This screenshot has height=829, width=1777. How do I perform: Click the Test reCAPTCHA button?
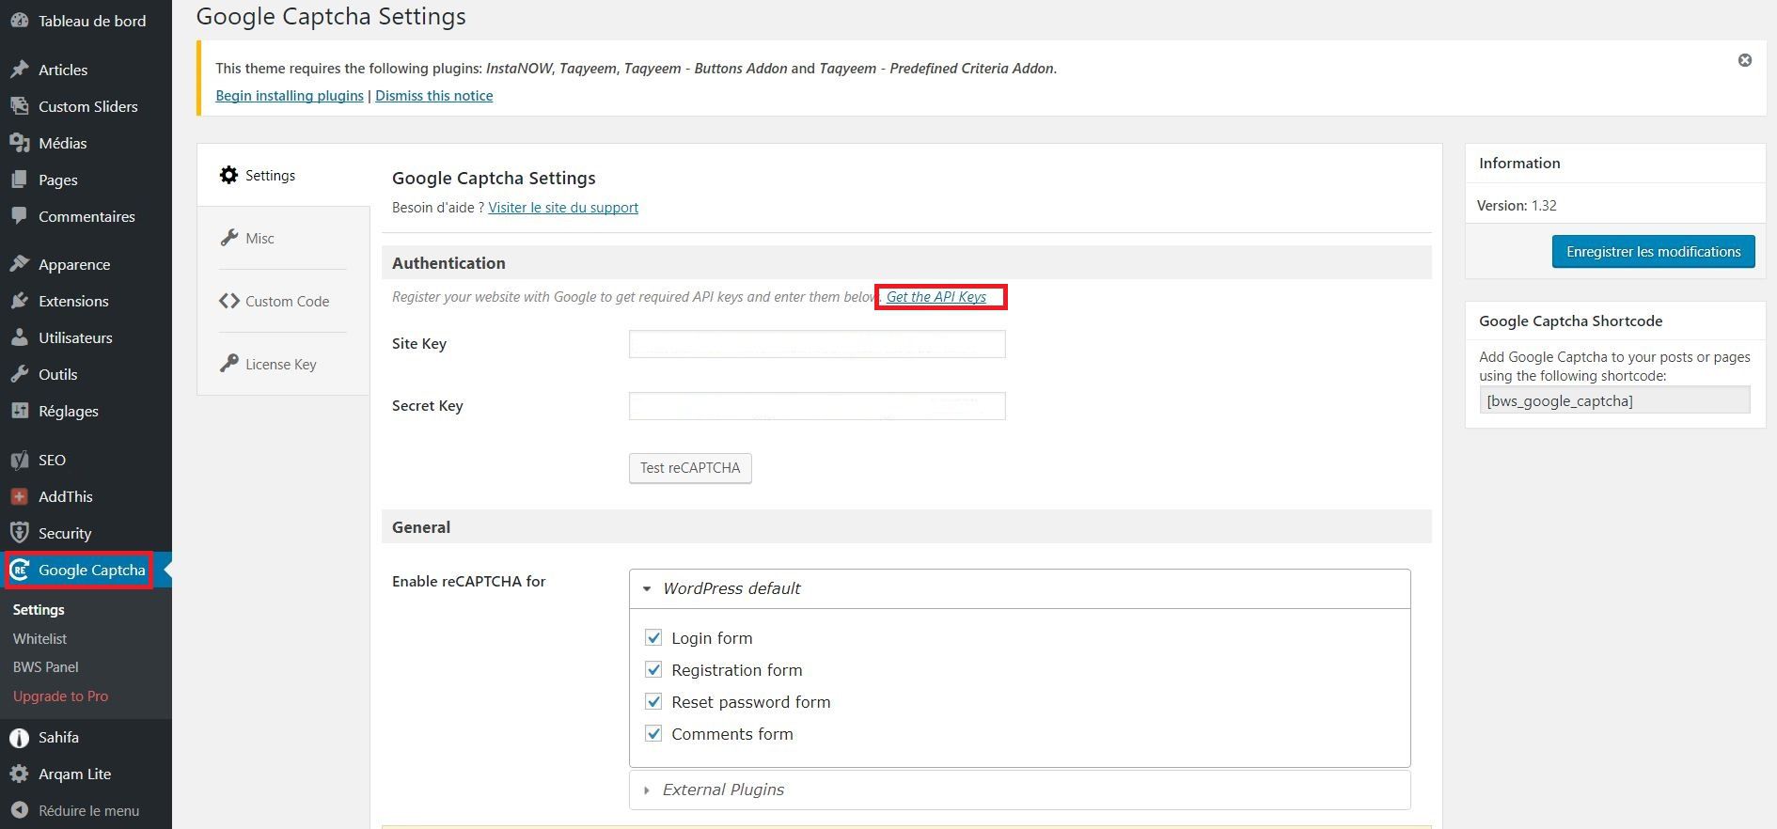690,468
